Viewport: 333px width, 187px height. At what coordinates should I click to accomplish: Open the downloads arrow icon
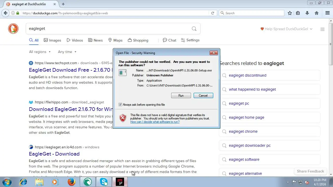click(x=307, y=13)
